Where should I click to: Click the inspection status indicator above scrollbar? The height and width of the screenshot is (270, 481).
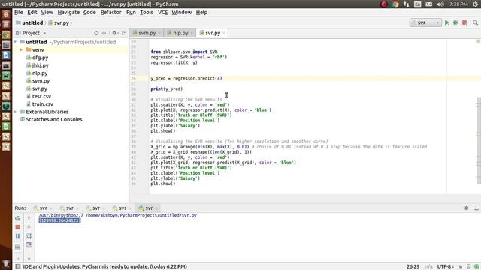[478, 41]
